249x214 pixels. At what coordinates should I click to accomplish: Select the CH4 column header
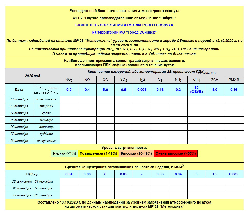tap(196, 80)
